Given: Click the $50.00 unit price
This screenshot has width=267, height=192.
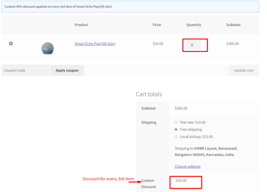Looking at the screenshot, I should (158, 44).
